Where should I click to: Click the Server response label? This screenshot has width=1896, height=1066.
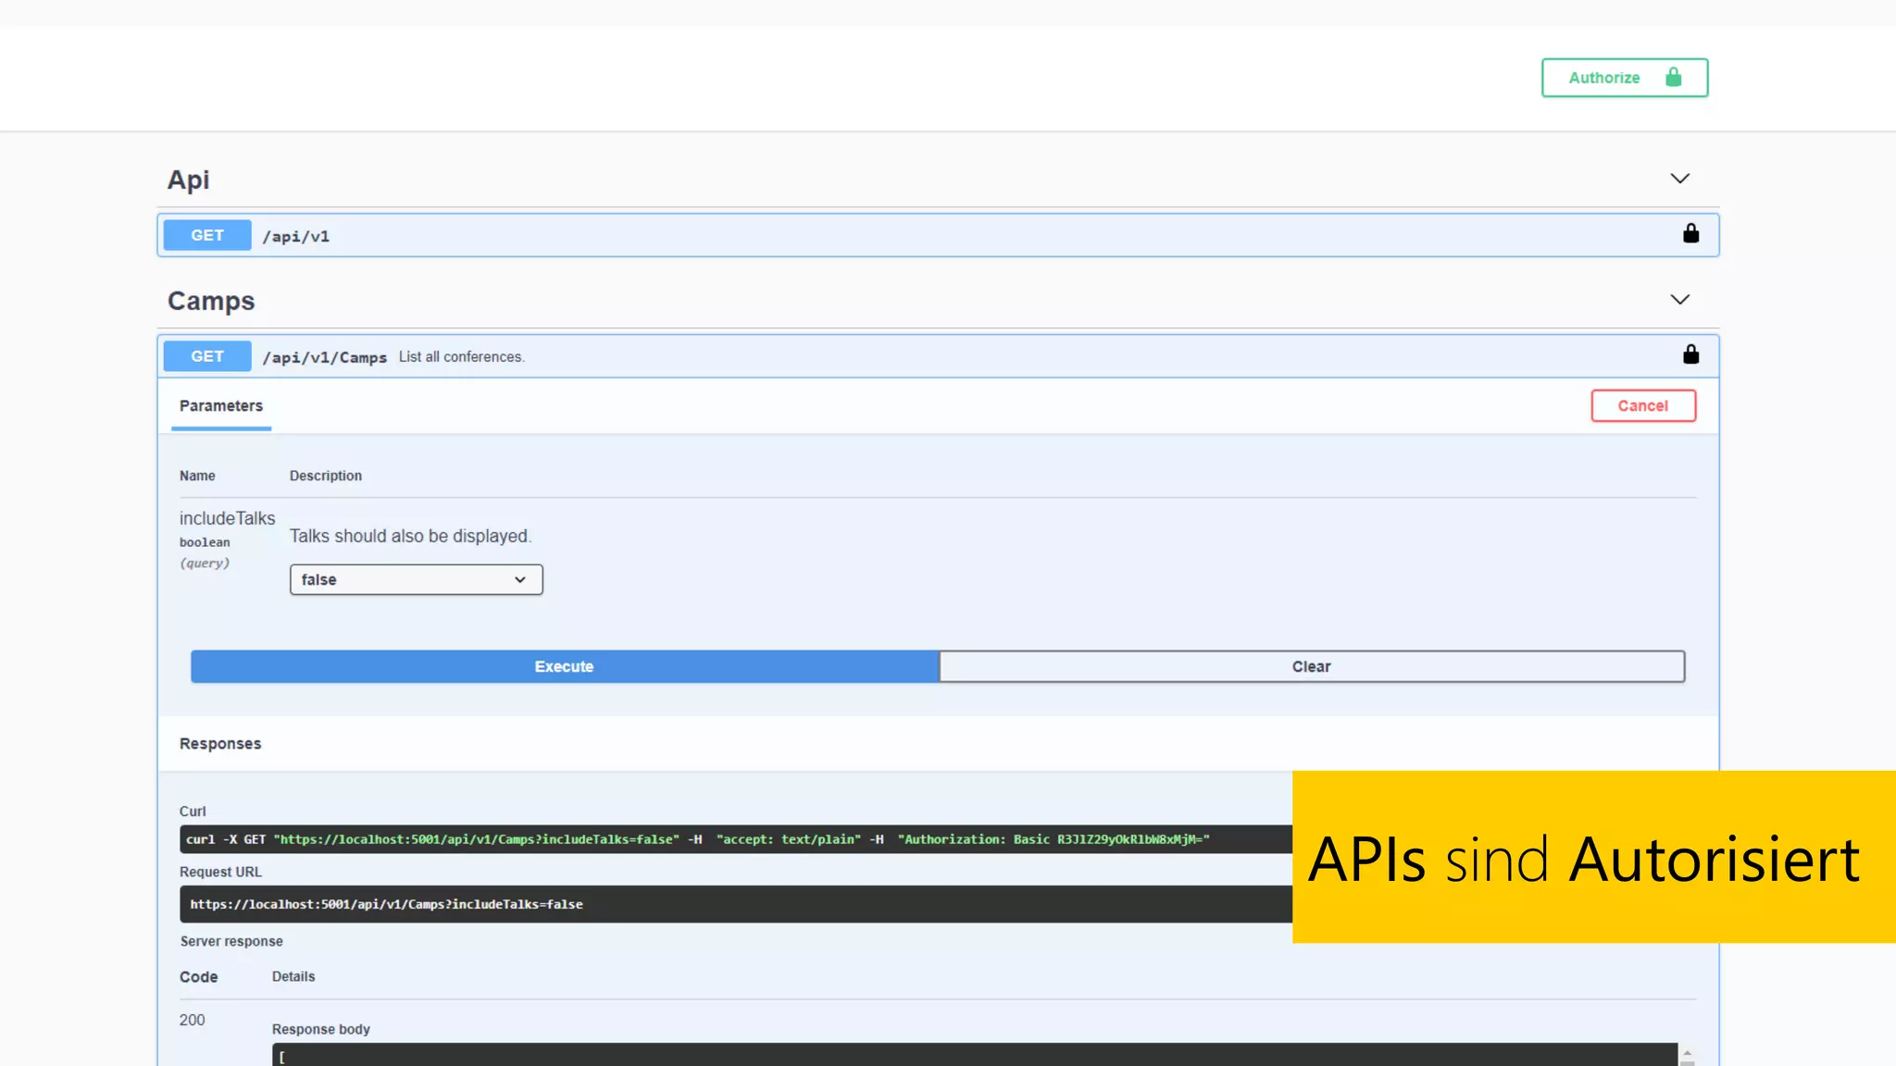pyautogui.click(x=231, y=941)
